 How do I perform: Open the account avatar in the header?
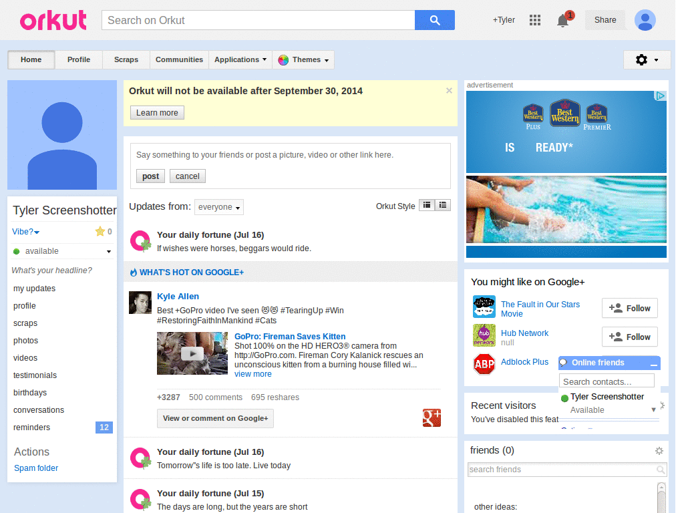645,20
